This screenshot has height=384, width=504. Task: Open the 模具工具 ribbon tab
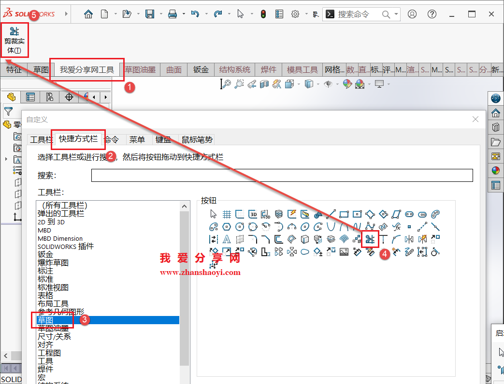[x=302, y=69]
